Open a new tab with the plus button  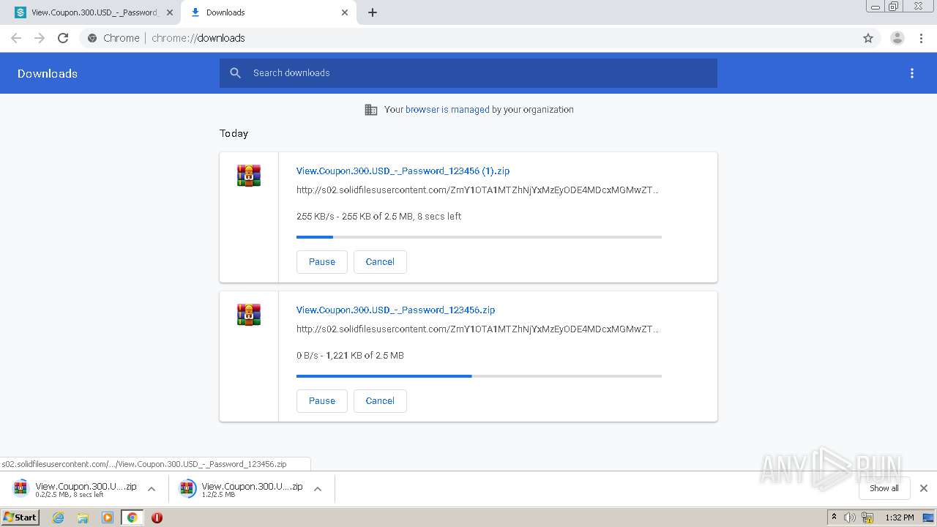pyautogui.click(x=373, y=12)
